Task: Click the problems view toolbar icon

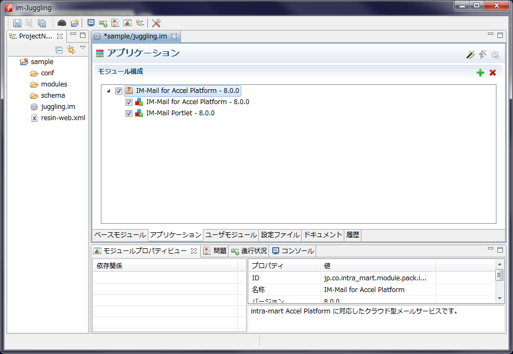Action: 115,23
